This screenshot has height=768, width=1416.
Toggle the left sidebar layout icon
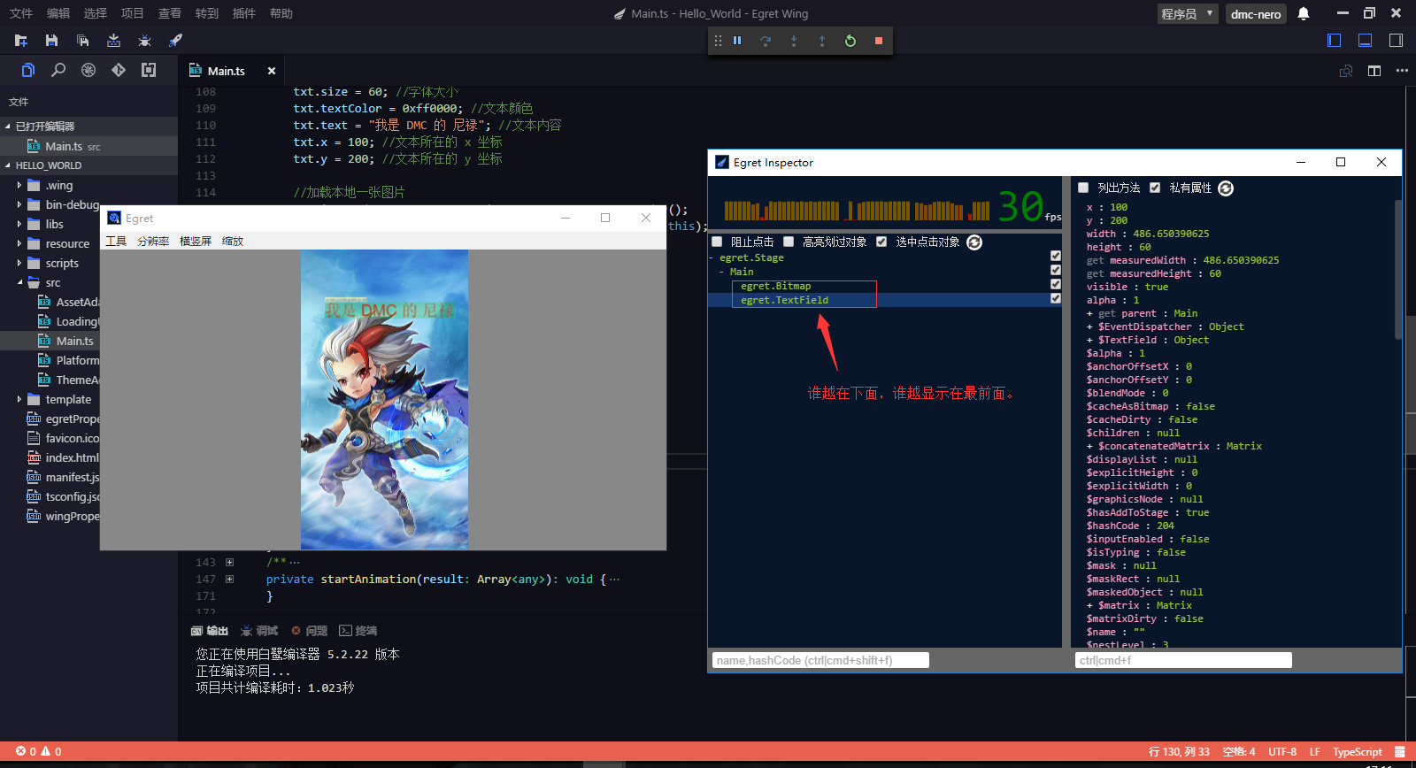(x=1335, y=40)
